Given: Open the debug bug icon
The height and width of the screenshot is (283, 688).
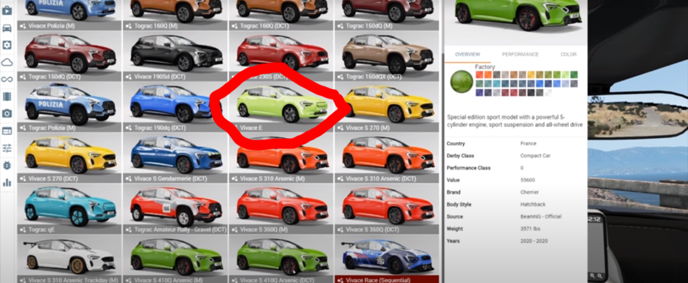Looking at the screenshot, I should tap(7, 165).
